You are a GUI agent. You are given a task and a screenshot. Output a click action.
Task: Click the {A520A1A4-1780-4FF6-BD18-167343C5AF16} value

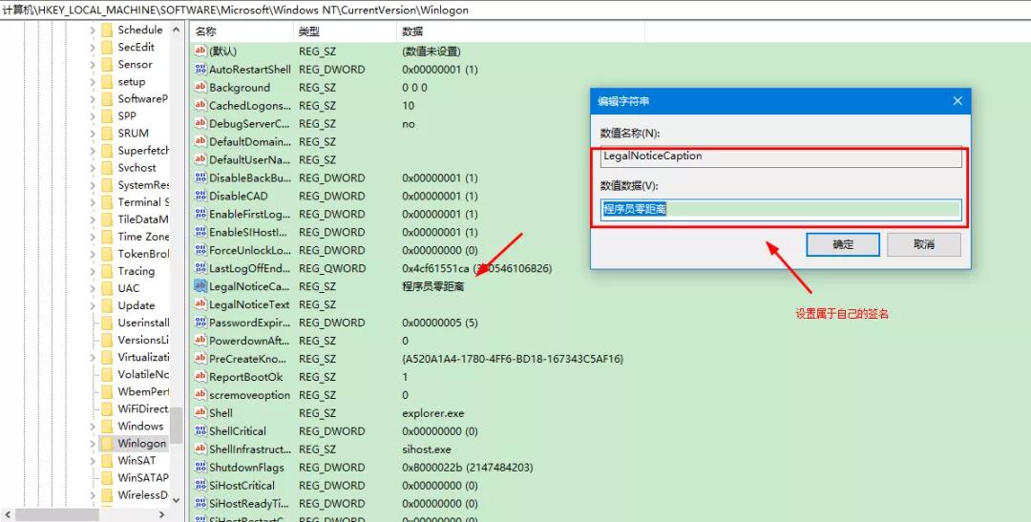[513, 359]
